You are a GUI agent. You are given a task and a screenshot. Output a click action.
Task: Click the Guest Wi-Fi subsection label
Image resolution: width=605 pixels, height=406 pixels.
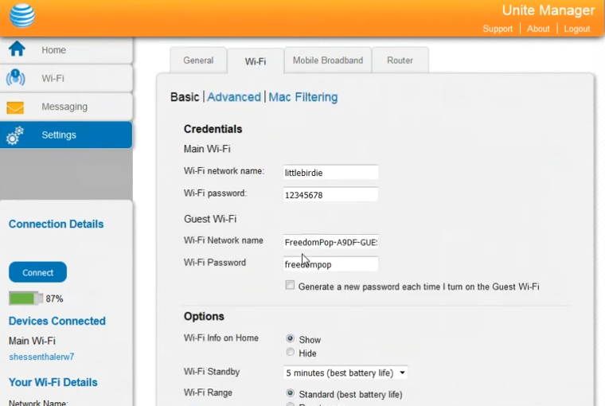pyautogui.click(x=210, y=219)
